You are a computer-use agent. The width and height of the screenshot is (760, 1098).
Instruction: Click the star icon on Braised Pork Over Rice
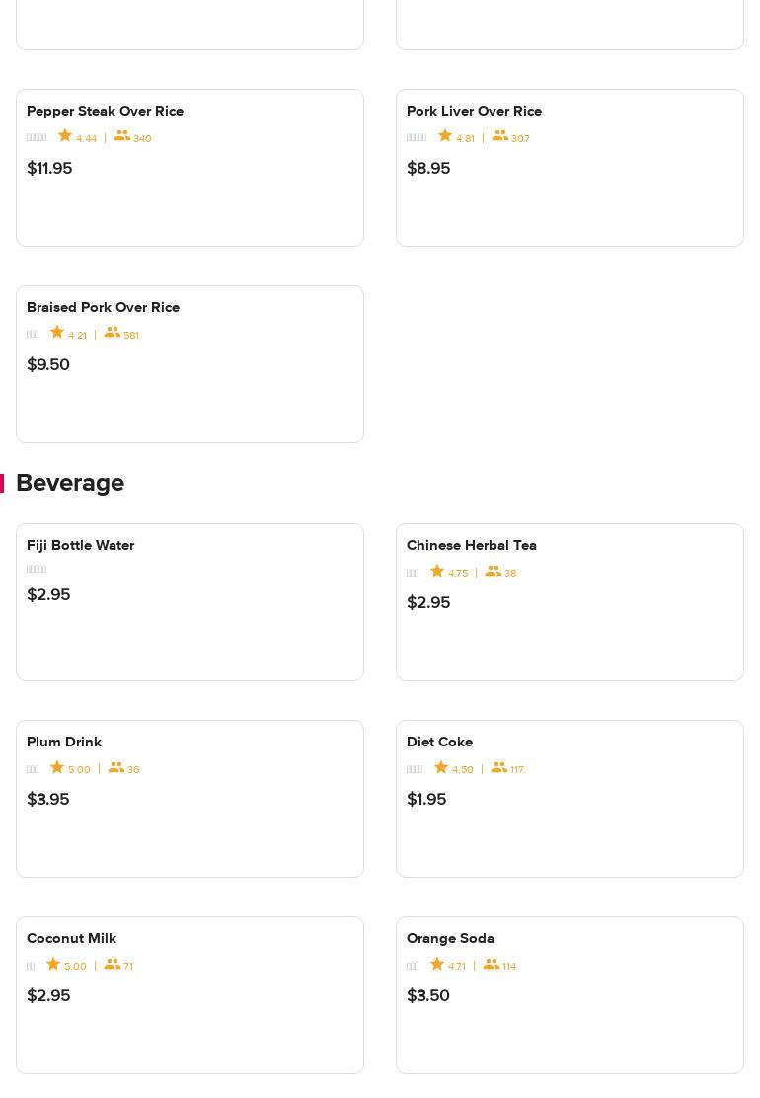[57, 333]
